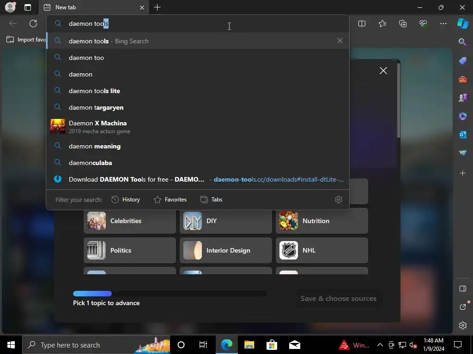Pick the 'daemon tools lite' suggestion
Image resolution: width=473 pixels, height=354 pixels.
point(198,91)
